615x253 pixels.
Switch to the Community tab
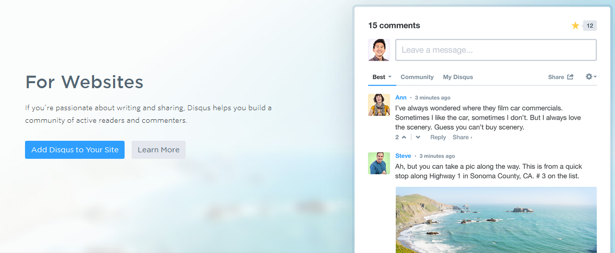click(417, 77)
